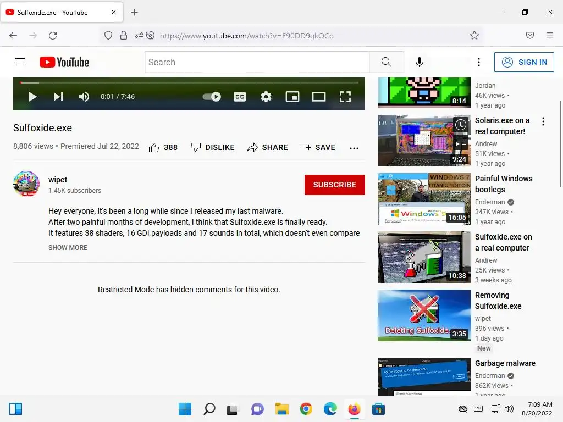This screenshot has width=563, height=422.
Task: Like the video thumbs up icon
Action: click(x=154, y=147)
